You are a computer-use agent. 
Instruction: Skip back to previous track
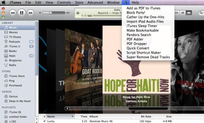13,13
